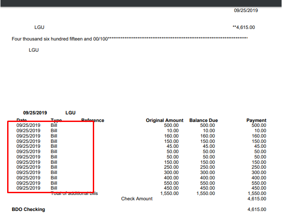Click the date in the 45.00 bill row
The height and width of the screenshot is (223, 282).
click(29, 146)
